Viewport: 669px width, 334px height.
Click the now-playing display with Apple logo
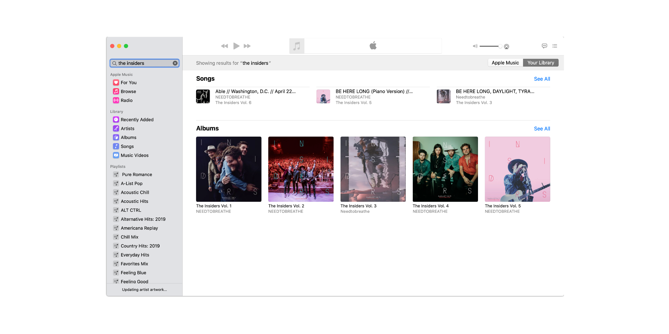click(x=373, y=46)
